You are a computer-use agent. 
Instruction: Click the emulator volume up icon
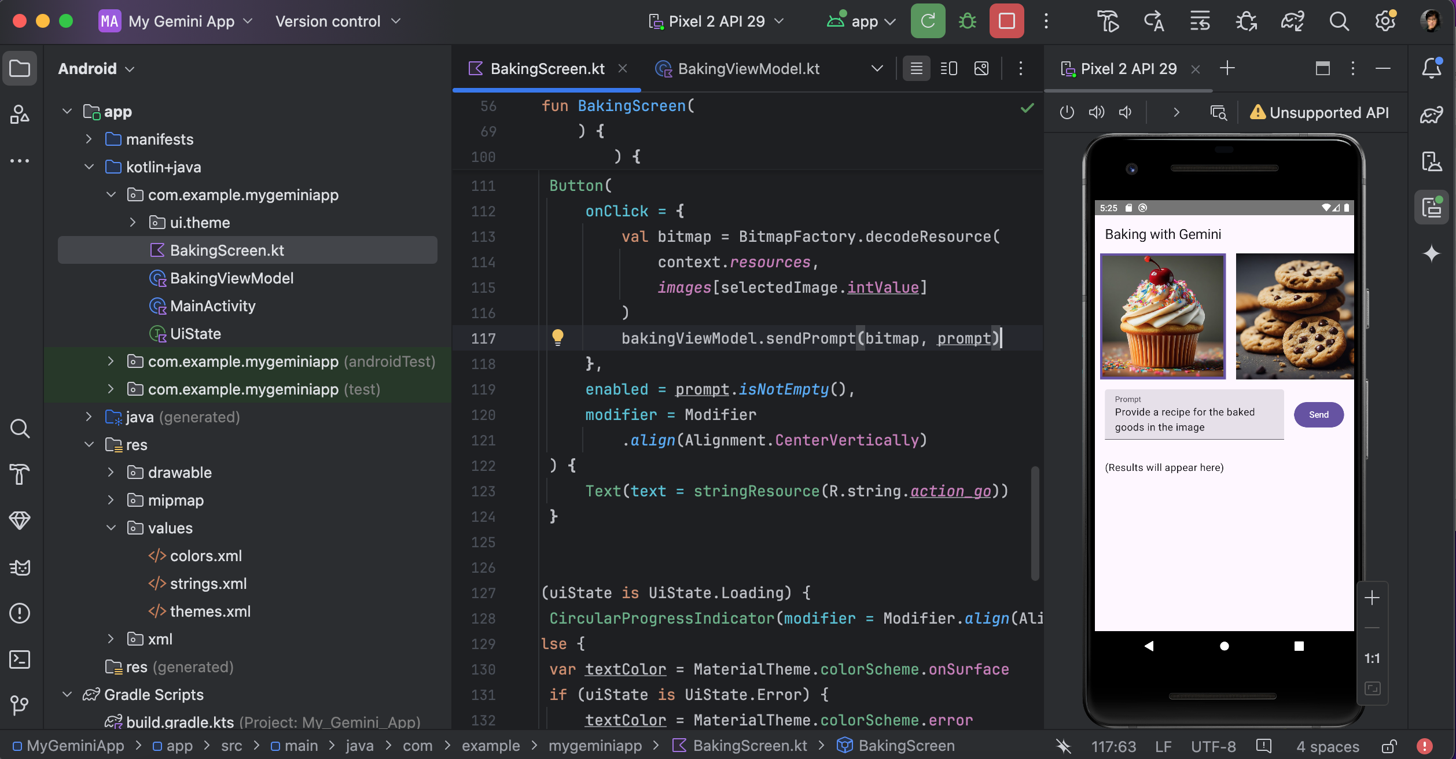1096,112
